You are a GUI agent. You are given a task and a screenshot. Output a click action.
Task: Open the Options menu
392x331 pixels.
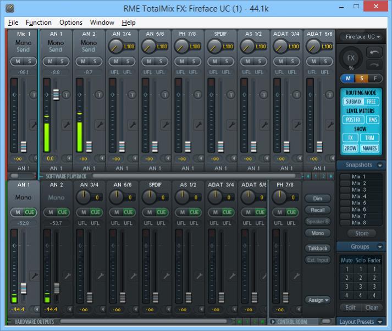tap(70, 23)
